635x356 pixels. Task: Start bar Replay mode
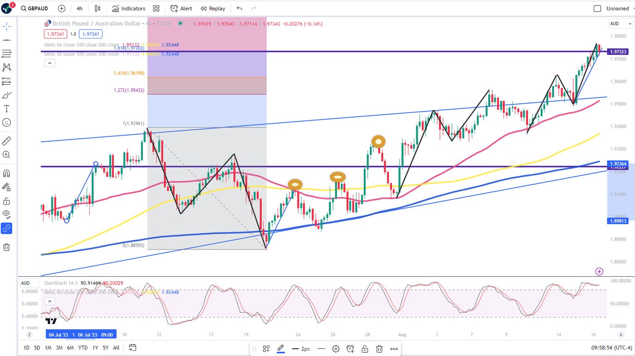[213, 9]
